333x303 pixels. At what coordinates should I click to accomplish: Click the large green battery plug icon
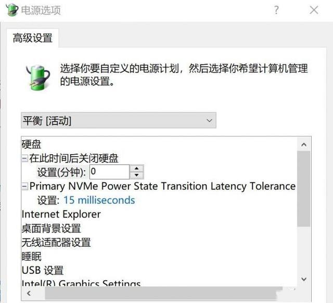tap(39, 78)
